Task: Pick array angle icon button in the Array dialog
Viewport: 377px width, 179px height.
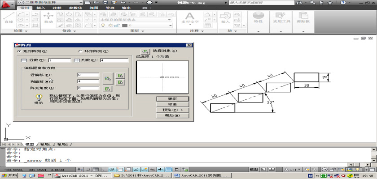Action: (108, 89)
